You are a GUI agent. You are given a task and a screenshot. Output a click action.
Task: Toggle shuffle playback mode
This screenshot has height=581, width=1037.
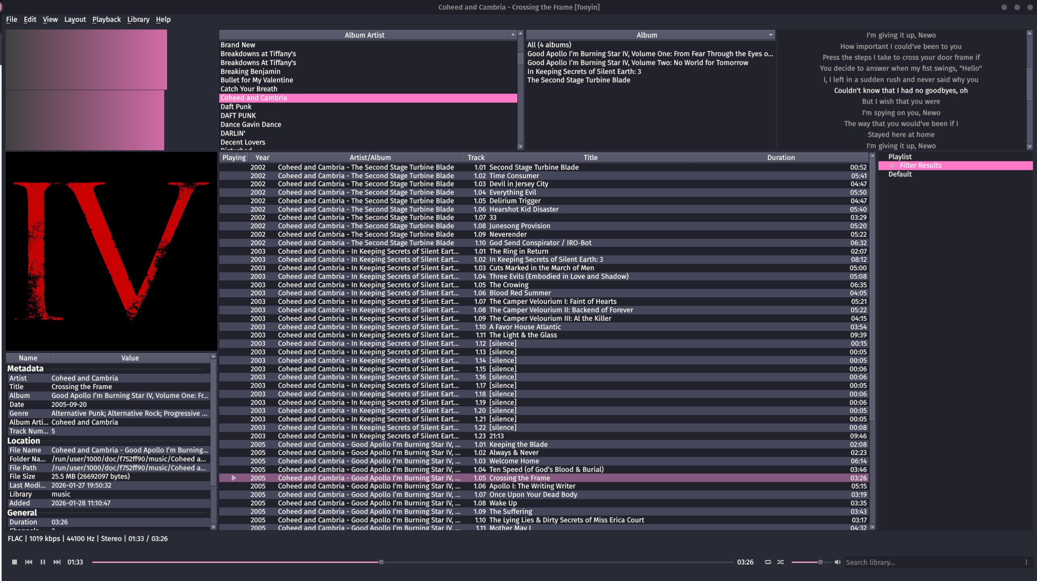[781, 562]
